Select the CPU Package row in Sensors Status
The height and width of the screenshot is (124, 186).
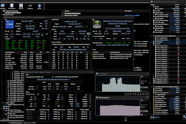pyautogui.click(x=168, y=42)
